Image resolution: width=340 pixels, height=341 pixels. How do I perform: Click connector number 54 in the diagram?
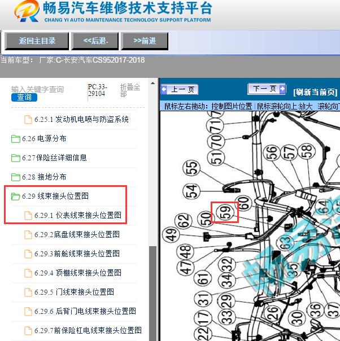tap(191, 191)
